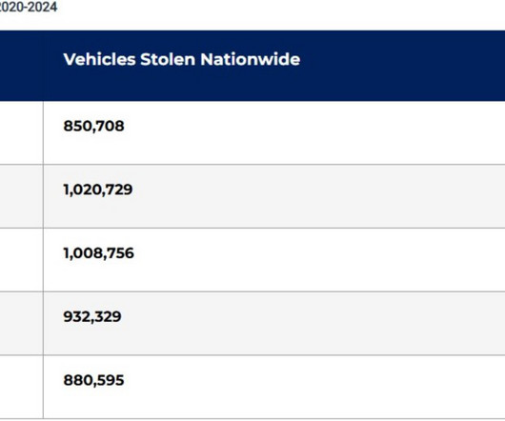Select the 1,008,756 value
Screen dimensions: 505x421
[x=98, y=253]
